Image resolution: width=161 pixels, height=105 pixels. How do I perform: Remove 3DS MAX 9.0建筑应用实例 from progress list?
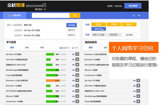(77, 59)
